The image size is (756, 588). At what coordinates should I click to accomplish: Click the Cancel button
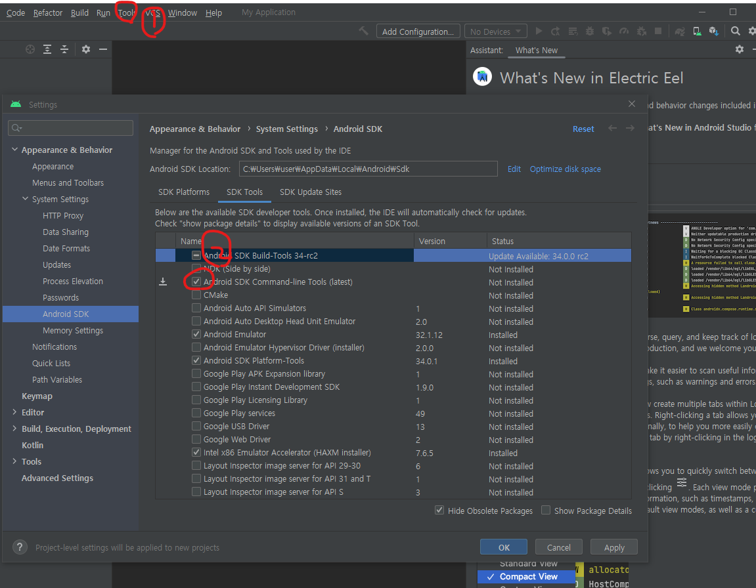point(558,547)
